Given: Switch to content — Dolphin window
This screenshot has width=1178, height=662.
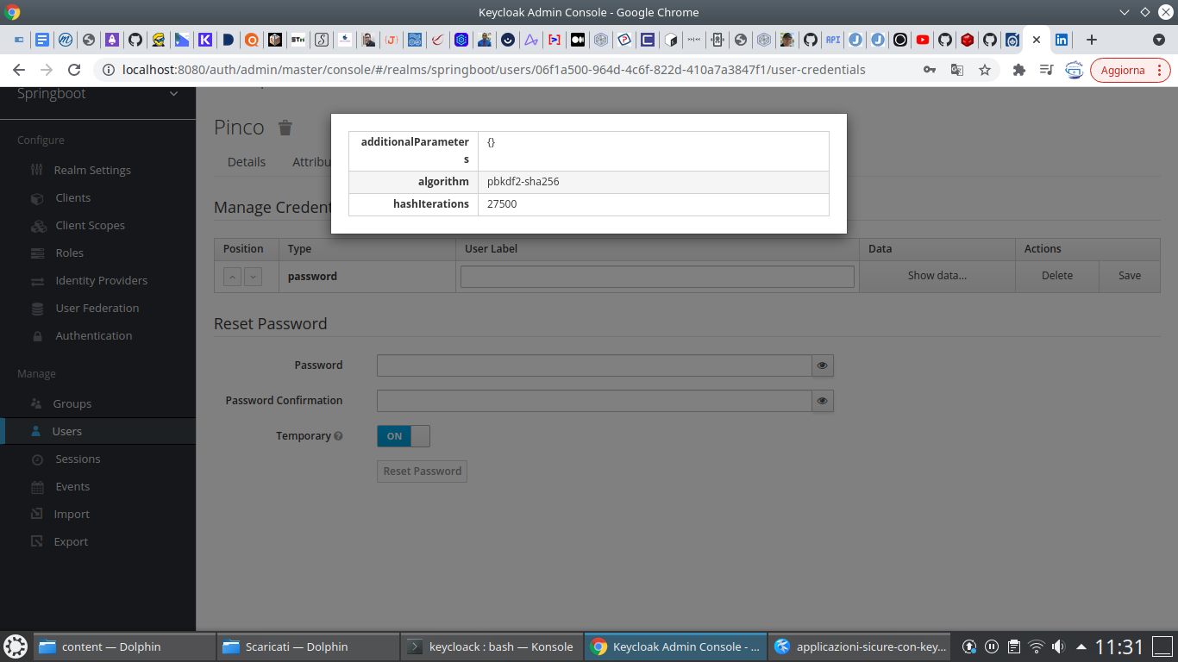Looking at the screenshot, I should tap(125, 646).
